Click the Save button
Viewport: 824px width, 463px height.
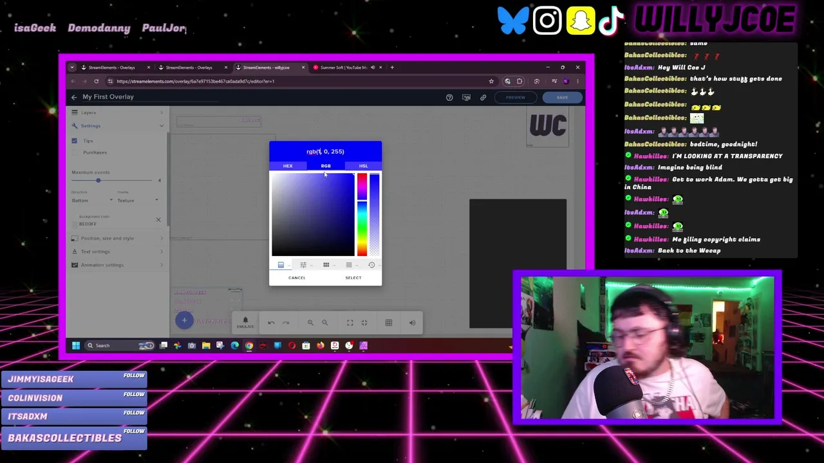click(562, 97)
